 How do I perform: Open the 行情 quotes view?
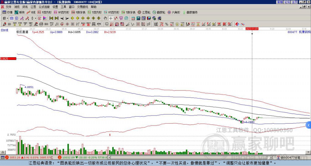(7, 12)
